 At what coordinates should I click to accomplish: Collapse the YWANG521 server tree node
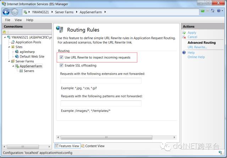pos(5,37)
